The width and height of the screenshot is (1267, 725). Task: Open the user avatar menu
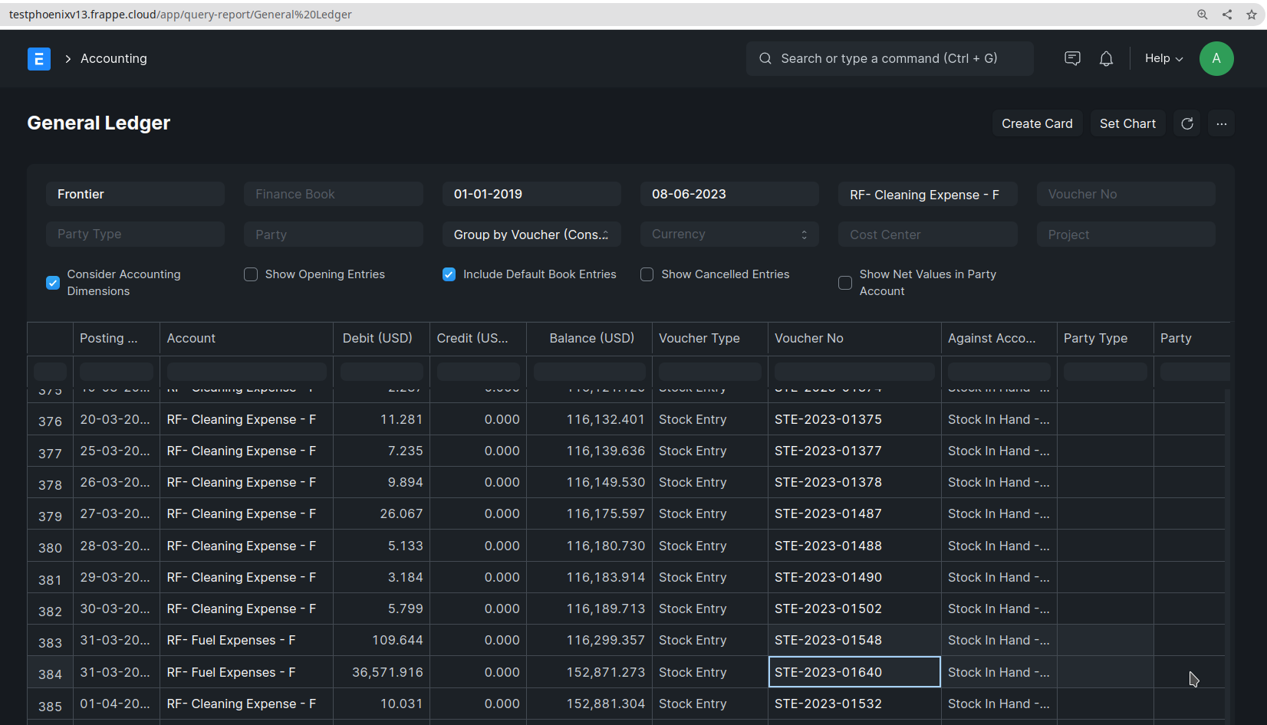click(x=1216, y=58)
